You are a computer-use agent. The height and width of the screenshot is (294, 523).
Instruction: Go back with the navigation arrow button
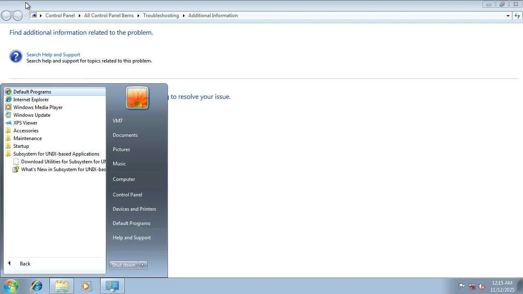click(x=6, y=16)
